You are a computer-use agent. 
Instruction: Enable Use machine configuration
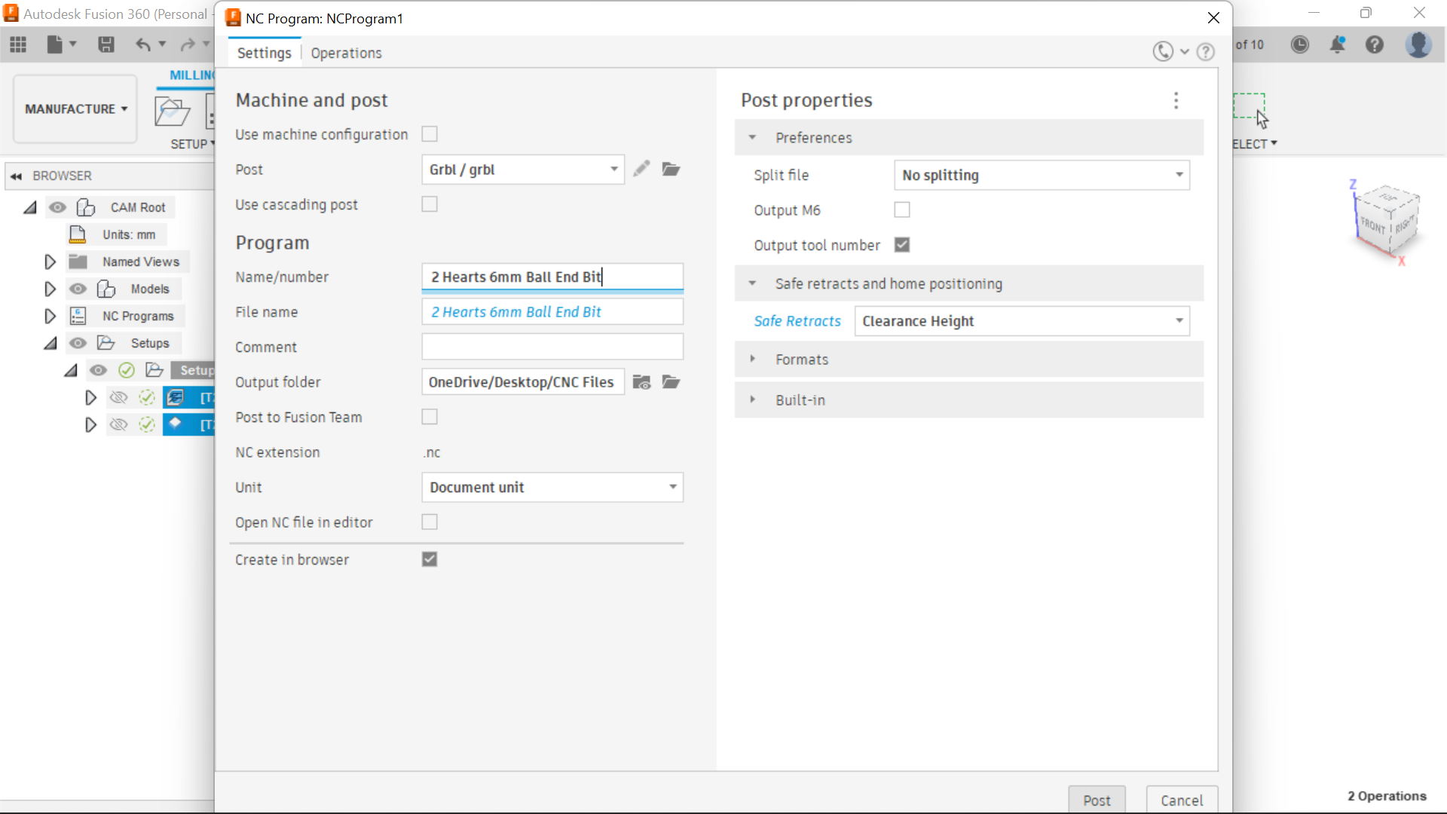point(429,133)
